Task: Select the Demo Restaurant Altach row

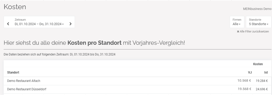Action: coord(137,81)
